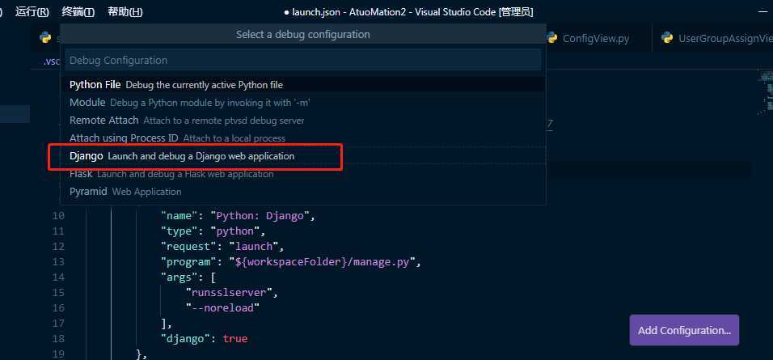Click line number 18 in the gutter
Image resolution: width=773 pixels, height=360 pixels.
[58, 338]
